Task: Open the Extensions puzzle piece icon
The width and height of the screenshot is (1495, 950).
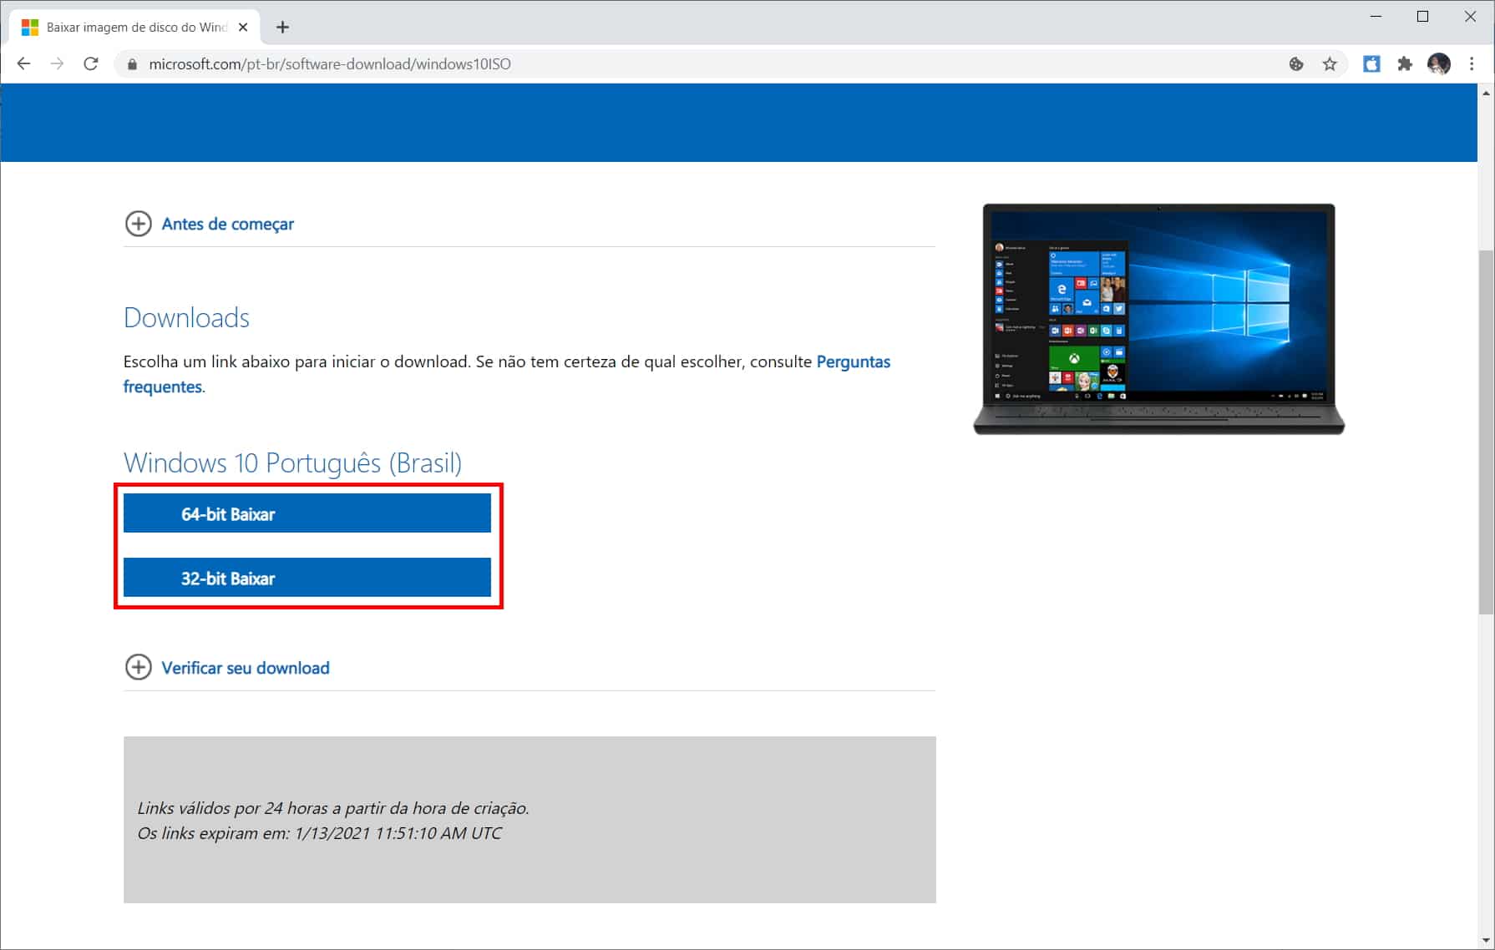Action: pyautogui.click(x=1406, y=63)
